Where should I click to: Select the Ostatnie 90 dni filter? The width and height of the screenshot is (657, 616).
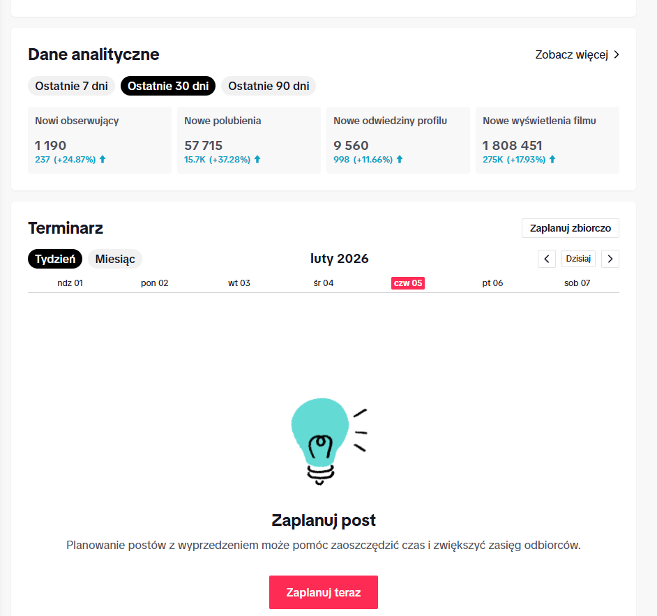coord(269,87)
